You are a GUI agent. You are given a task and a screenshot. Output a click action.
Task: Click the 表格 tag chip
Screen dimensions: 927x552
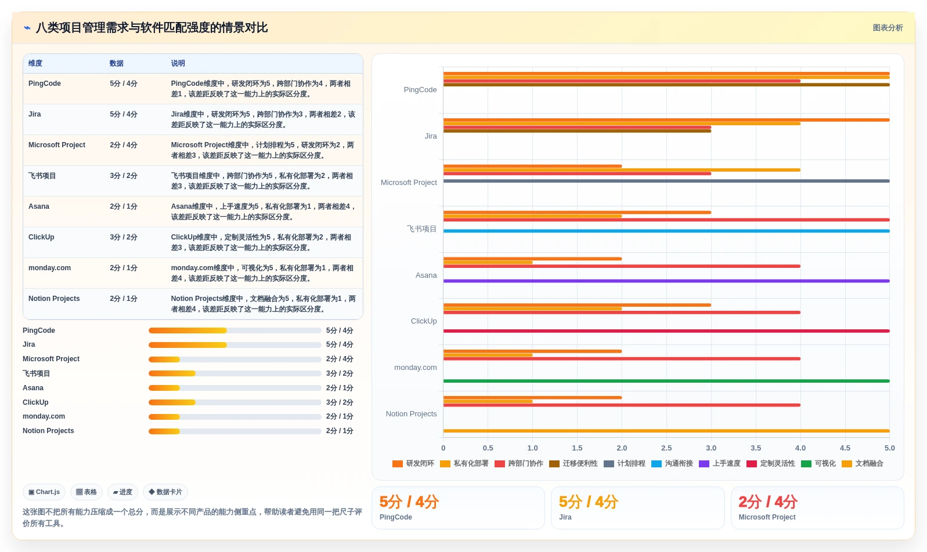point(86,492)
